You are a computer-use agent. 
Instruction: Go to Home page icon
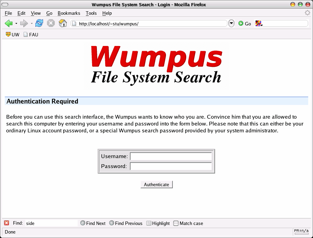(63, 24)
